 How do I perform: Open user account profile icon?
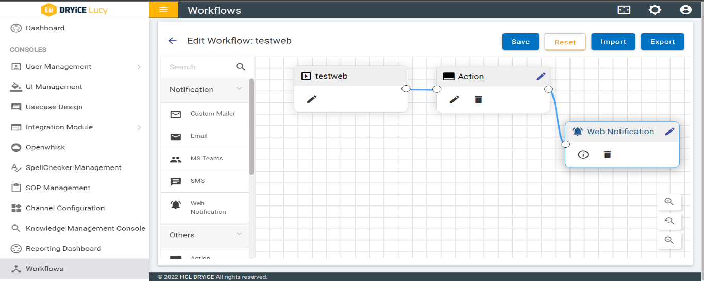pyautogui.click(x=685, y=10)
